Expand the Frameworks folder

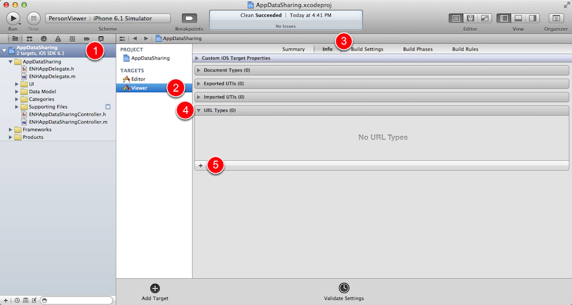point(11,130)
